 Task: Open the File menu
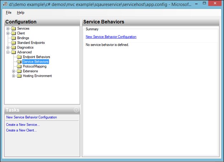tap(9, 13)
